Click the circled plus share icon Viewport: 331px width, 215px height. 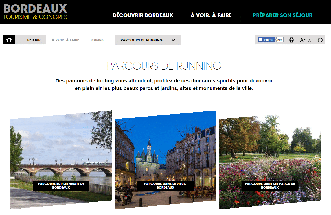(320, 40)
